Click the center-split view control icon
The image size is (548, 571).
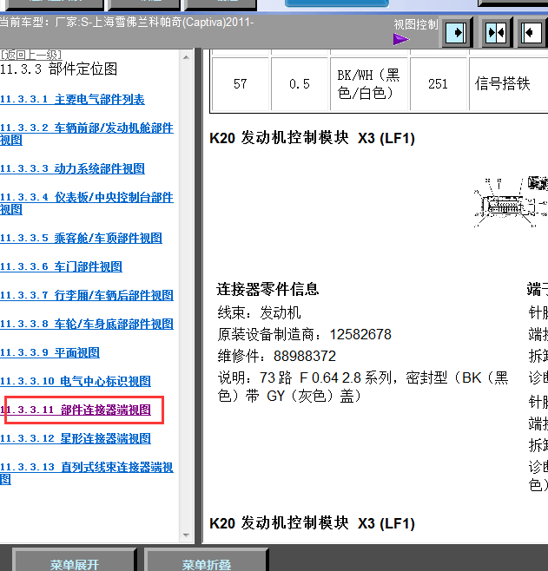point(496,33)
